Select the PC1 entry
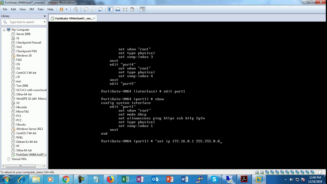 click(x=19, y=116)
